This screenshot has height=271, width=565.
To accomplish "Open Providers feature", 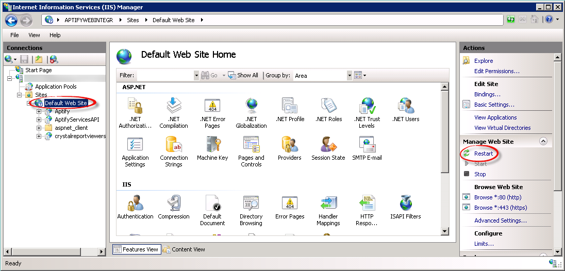I will click(x=290, y=148).
